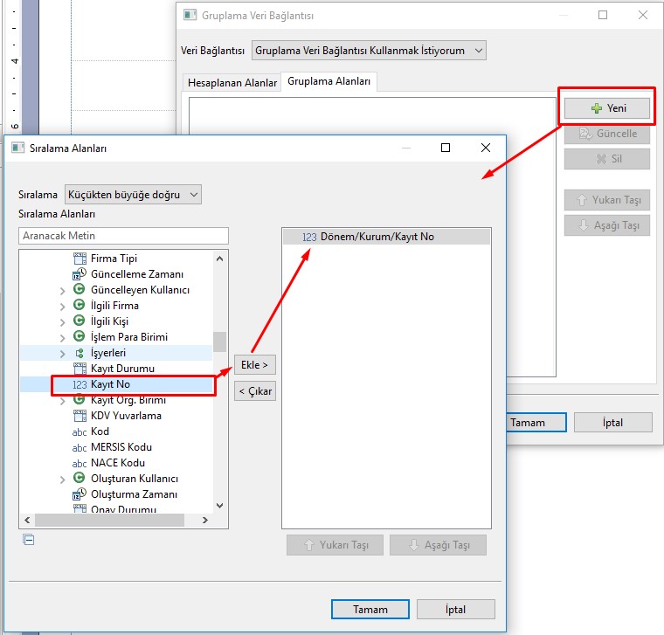
Task: Click the abc icon next to MERSIS Kodu
Action: [x=79, y=447]
